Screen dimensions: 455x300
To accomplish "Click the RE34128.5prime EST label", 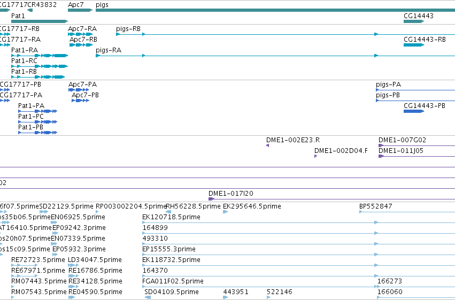I will point(95,281).
